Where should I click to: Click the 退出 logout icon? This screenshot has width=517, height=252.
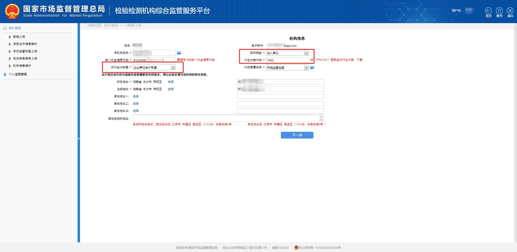click(x=510, y=10)
